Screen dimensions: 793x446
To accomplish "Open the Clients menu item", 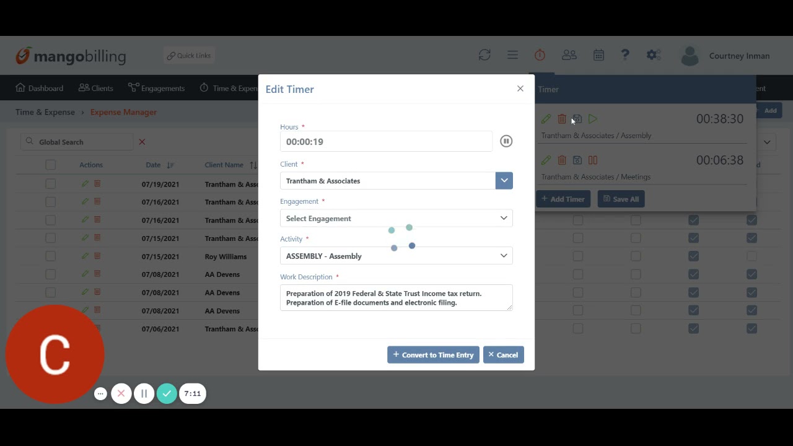I will (96, 88).
